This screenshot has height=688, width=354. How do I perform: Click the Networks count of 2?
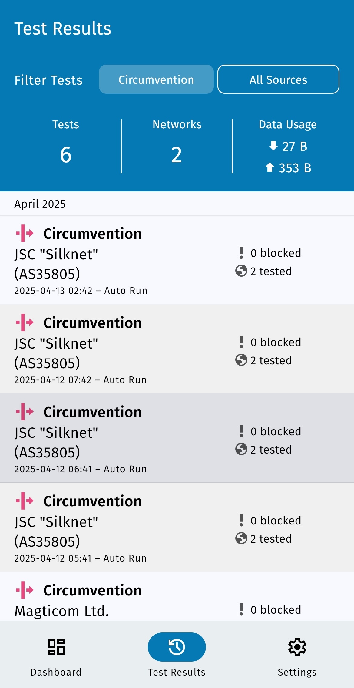click(177, 155)
